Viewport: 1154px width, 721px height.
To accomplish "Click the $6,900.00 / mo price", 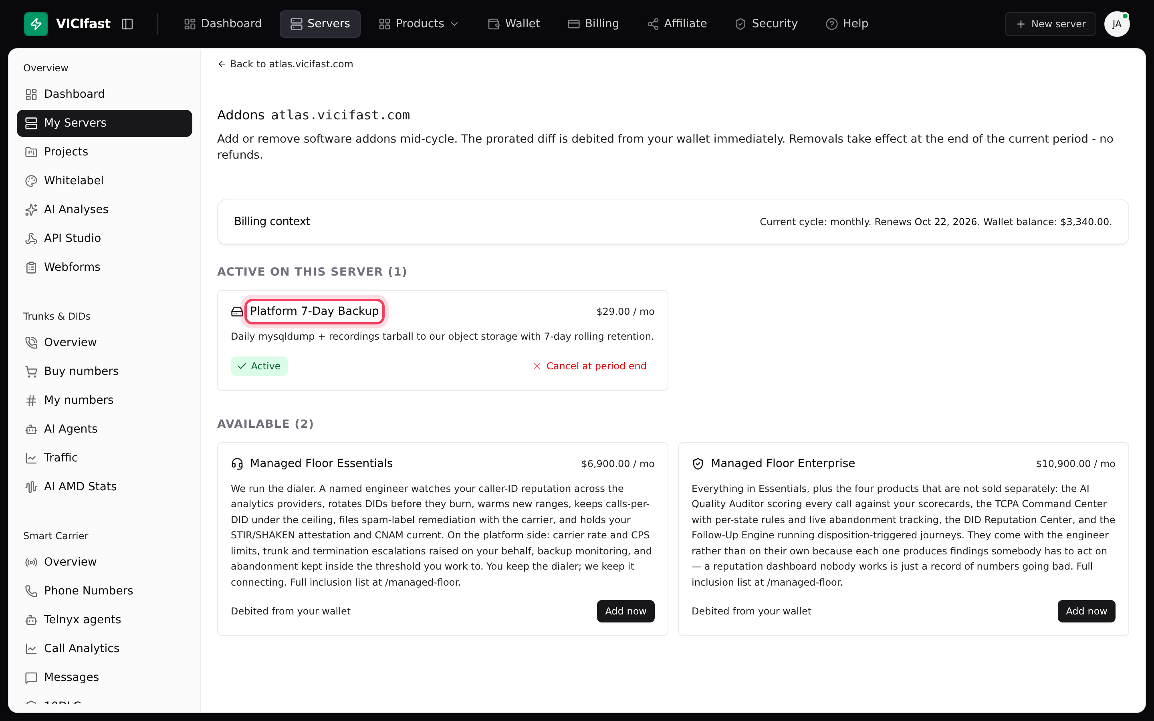I will click(617, 464).
